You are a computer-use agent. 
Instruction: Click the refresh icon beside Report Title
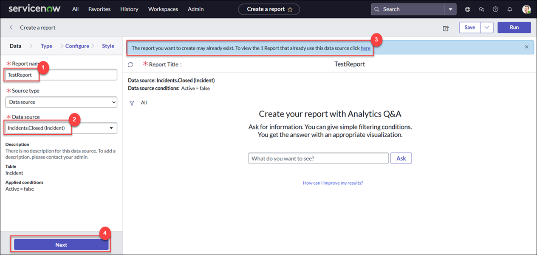[x=130, y=64]
